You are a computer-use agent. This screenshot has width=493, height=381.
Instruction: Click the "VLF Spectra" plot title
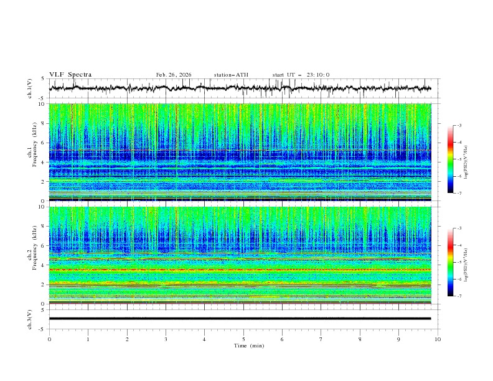click(70, 75)
